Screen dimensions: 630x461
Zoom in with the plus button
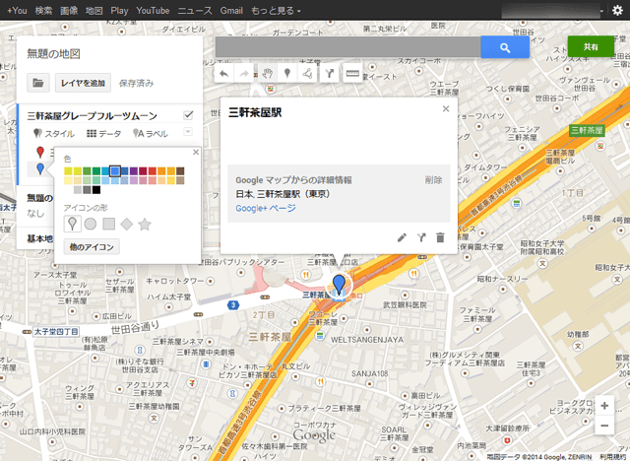point(604,406)
